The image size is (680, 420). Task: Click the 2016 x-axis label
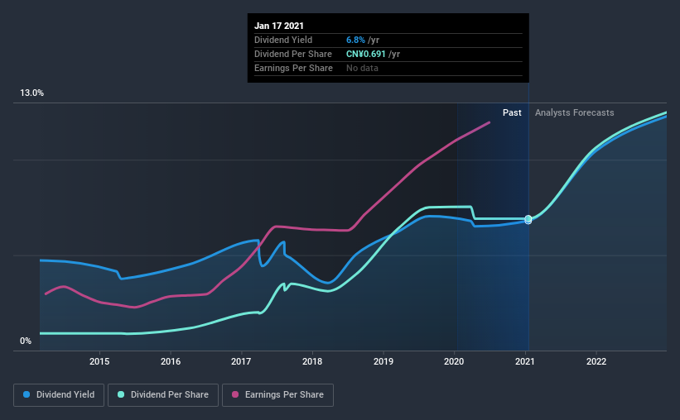pyautogui.click(x=171, y=361)
